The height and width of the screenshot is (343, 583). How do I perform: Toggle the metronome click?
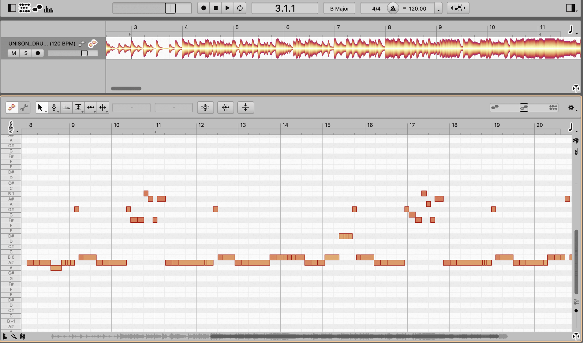pos(393,8)
